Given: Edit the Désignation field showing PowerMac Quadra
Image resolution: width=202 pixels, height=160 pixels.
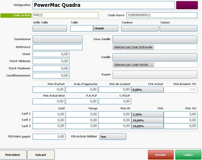Looking at the screenshot, I should click(x=103, y=5).
